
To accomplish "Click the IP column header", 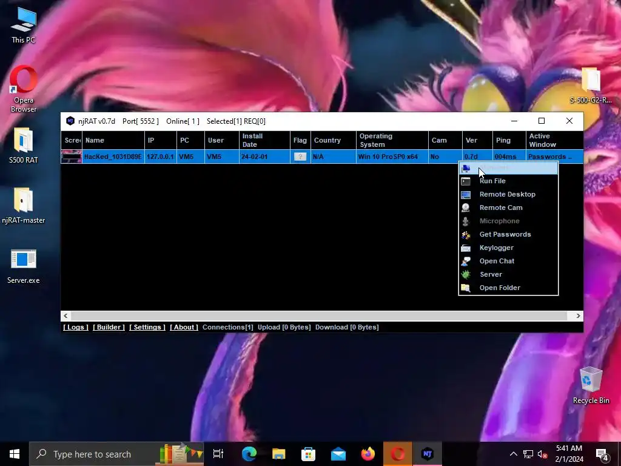I will click(161, 140).
